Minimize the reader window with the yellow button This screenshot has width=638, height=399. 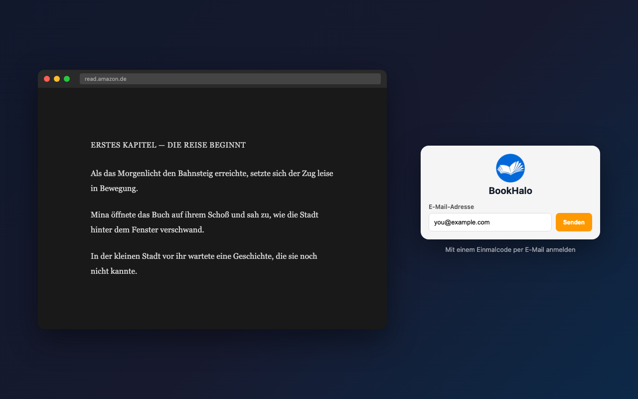coord(57,79)
